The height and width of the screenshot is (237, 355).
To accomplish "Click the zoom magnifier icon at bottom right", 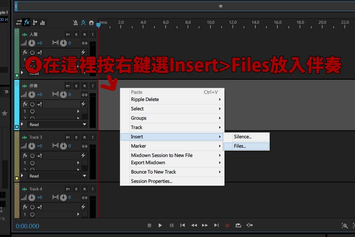I will [x=344, y=226].
